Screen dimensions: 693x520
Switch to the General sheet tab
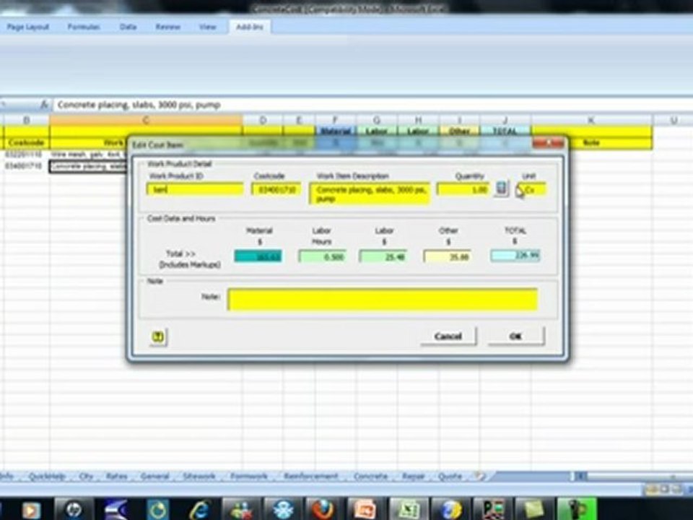click(154, 476)
